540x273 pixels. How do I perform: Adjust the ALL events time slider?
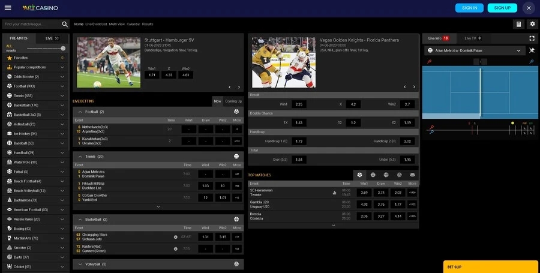pos(63,48)
